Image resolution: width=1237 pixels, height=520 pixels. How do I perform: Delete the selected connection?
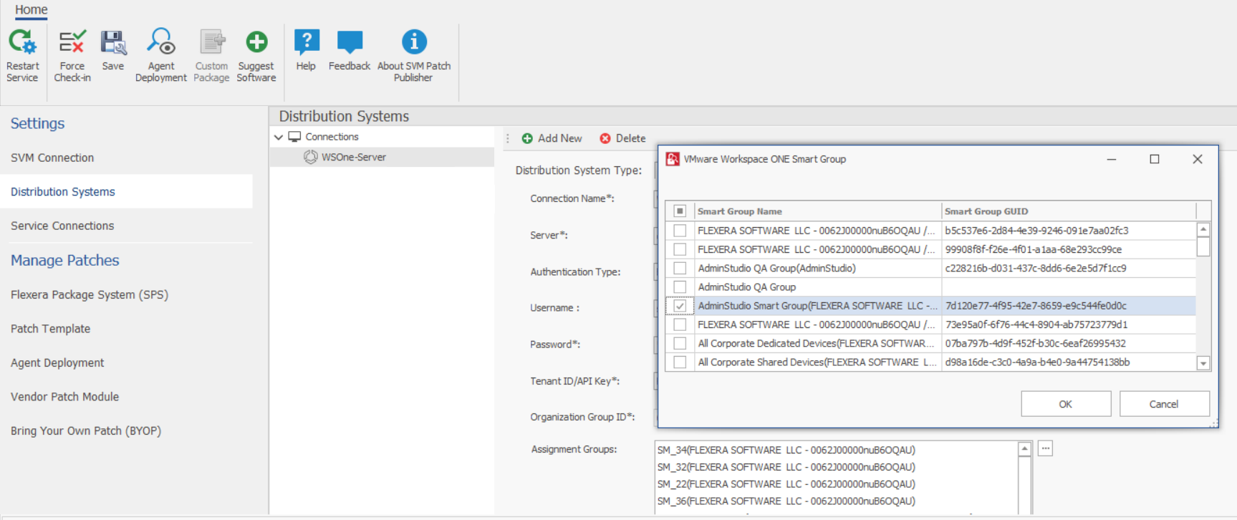622,138
